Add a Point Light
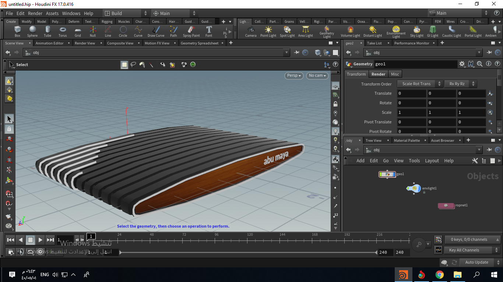Viewport: 503px width, 282px height. 268,31
